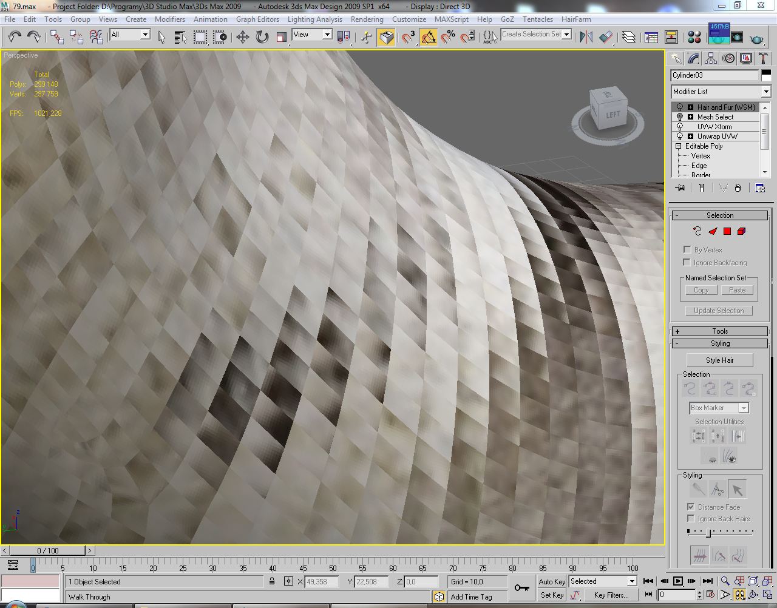Screen dimensions: 777x608
Task: Click the Pin Stack icon
Action: [x=680, y=188]
